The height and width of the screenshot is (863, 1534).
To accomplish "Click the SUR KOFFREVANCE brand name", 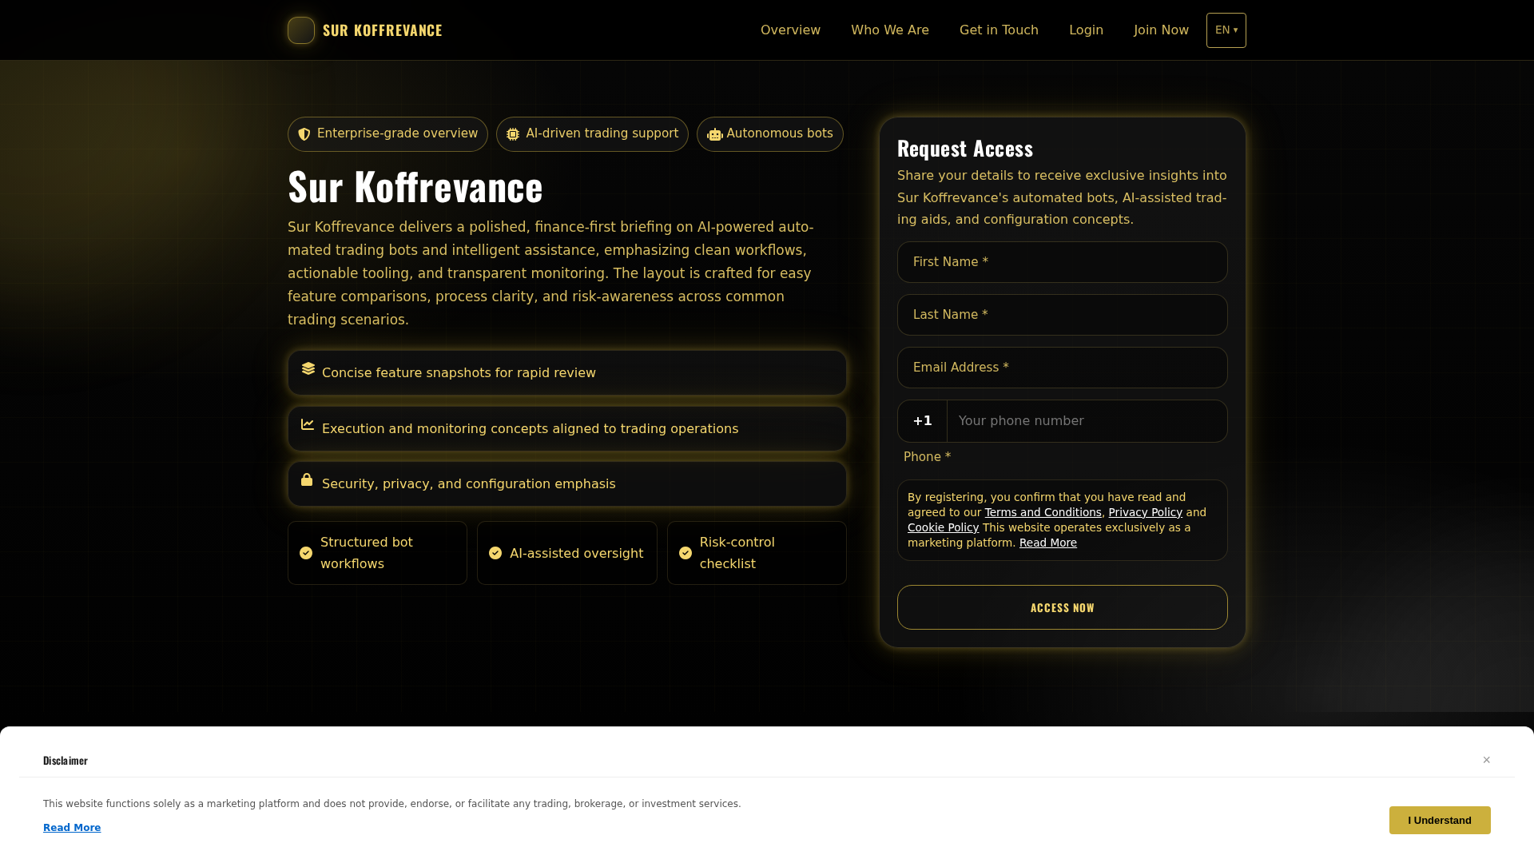I will tap(383, 30).
